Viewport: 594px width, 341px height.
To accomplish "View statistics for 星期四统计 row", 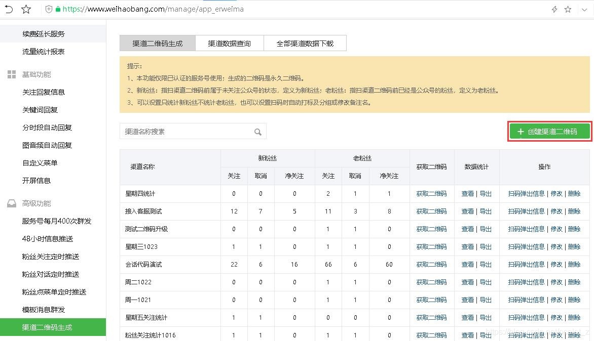I will click(467, 194).
